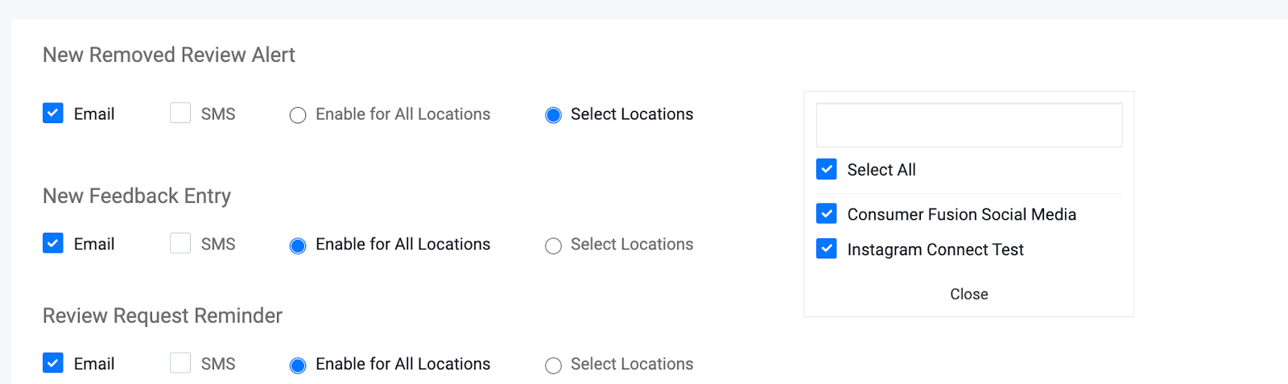Enable SMS for Review Request Reminder
This screenshot has height=384, width=1288.
click(x=180, y=363)
